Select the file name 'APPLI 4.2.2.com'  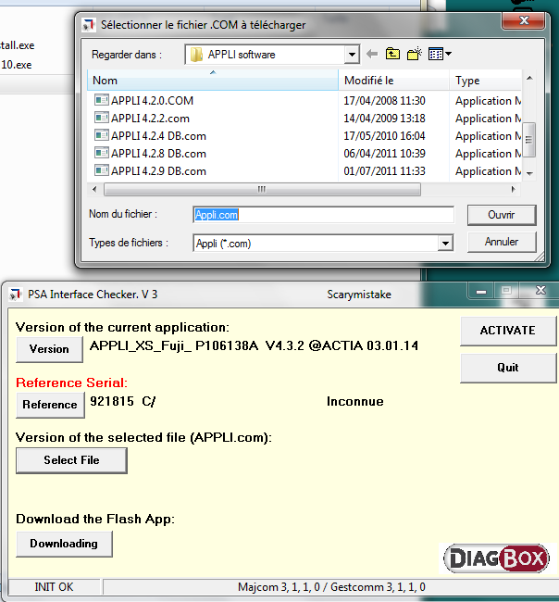(x=151, y=119)
